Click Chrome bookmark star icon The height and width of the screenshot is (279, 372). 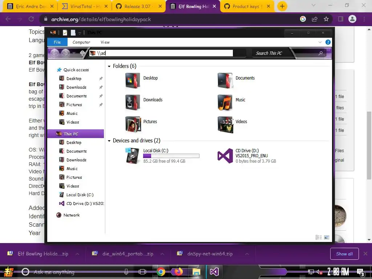[x=326, y=19]
